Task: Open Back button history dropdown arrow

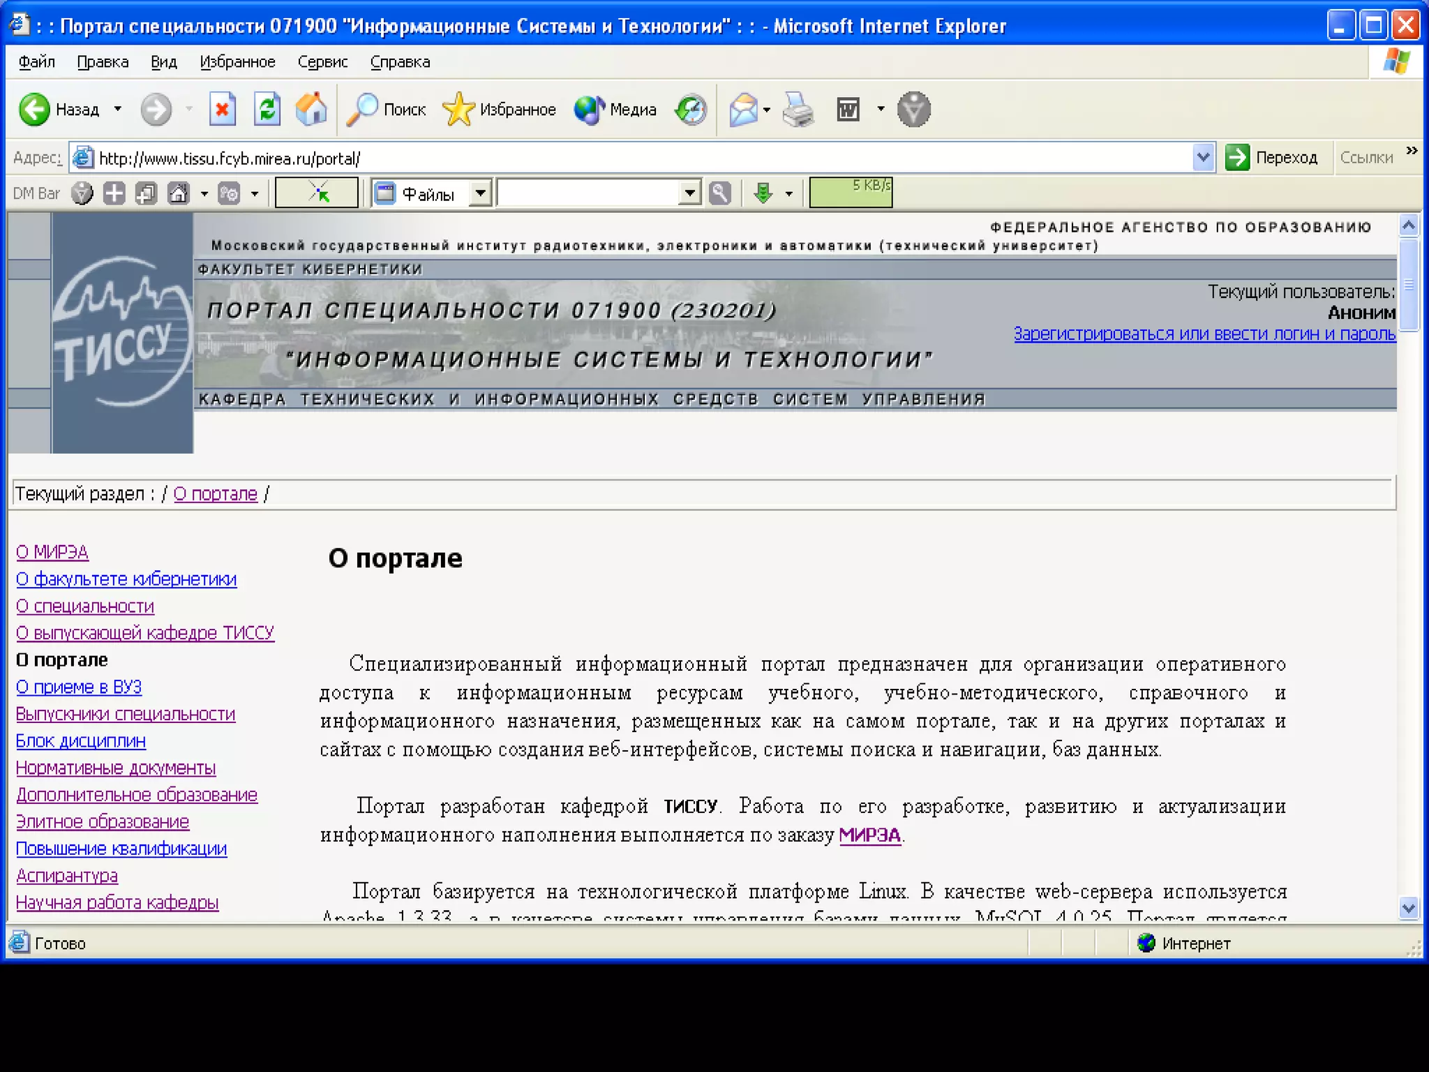Action: click(x=117, y=109)
